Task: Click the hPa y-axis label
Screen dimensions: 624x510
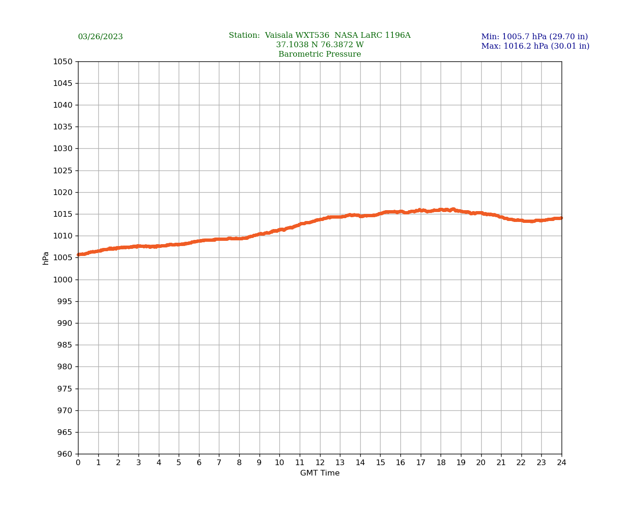Action: click(x=46, y=258)
